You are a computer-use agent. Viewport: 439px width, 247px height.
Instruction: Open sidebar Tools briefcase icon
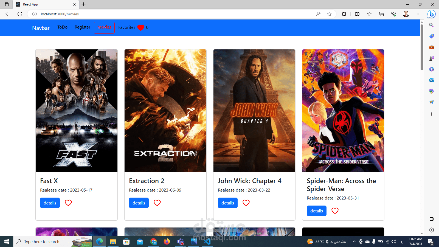click(432, 47)
